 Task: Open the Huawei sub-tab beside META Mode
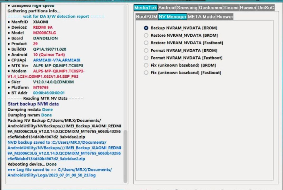coord(225,17)
